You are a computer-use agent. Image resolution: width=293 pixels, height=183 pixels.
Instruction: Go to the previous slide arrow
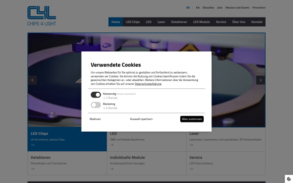tap(32, 80)
